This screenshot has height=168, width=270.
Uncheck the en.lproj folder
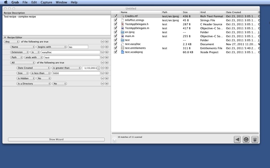(115, 32)
